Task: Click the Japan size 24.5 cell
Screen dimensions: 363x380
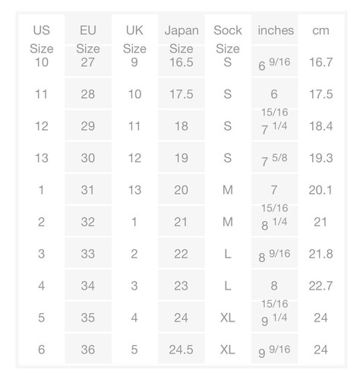Action: pyautogui.click(x=181, y=350)
